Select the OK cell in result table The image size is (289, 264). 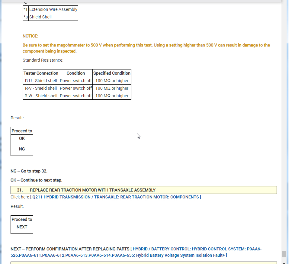click(22, 140)
